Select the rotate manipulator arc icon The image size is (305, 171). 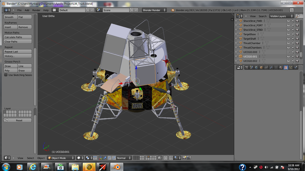pyautogui.click(x=110, y=158)
